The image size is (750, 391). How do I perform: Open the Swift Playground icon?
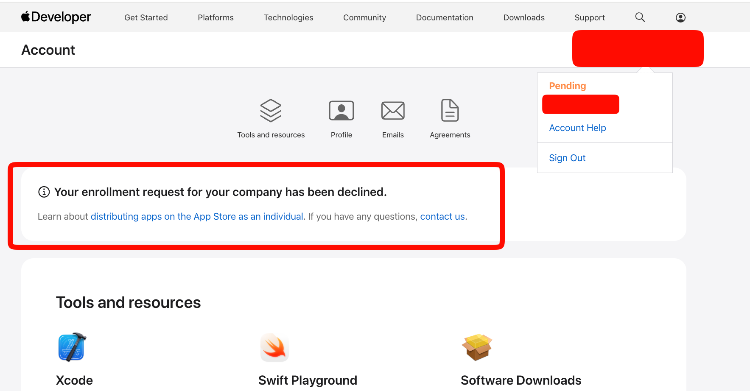[274, 347]
